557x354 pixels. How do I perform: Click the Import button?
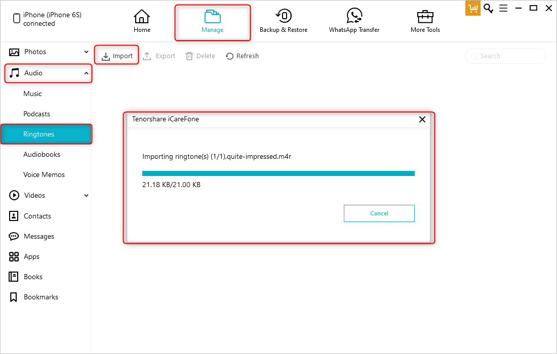point(117,56)
